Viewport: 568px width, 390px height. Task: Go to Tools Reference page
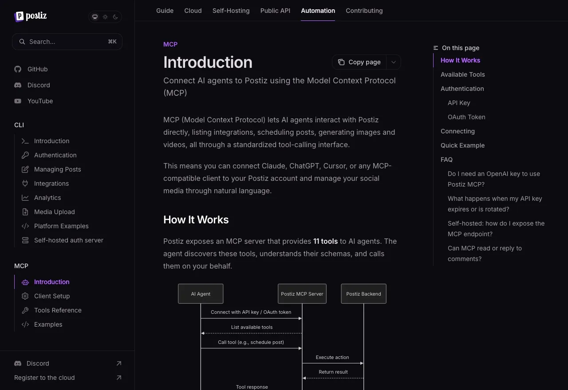[x=58, y=310]
